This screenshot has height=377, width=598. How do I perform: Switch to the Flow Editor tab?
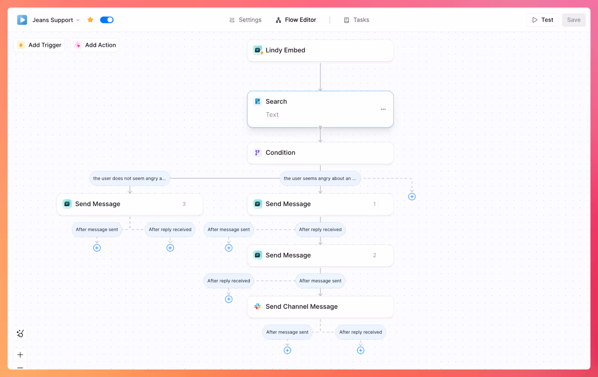[x=296, y=20]
